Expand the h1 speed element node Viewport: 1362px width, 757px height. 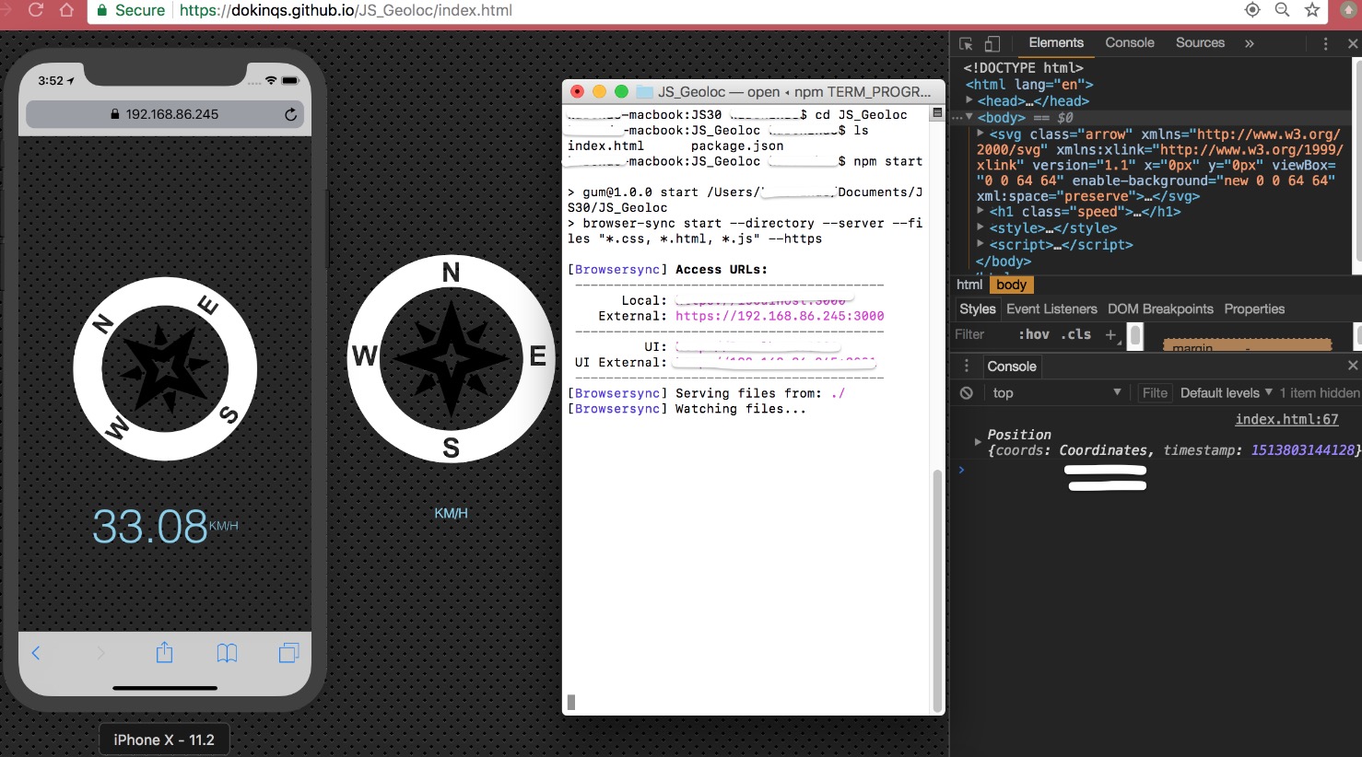click(x=981, y=211)
